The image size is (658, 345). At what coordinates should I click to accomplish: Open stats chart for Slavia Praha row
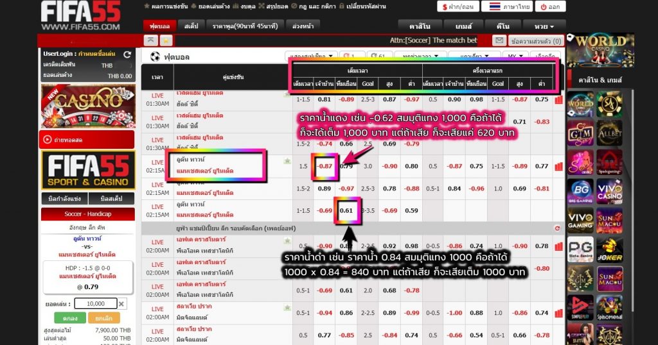(x=558, y=313)
